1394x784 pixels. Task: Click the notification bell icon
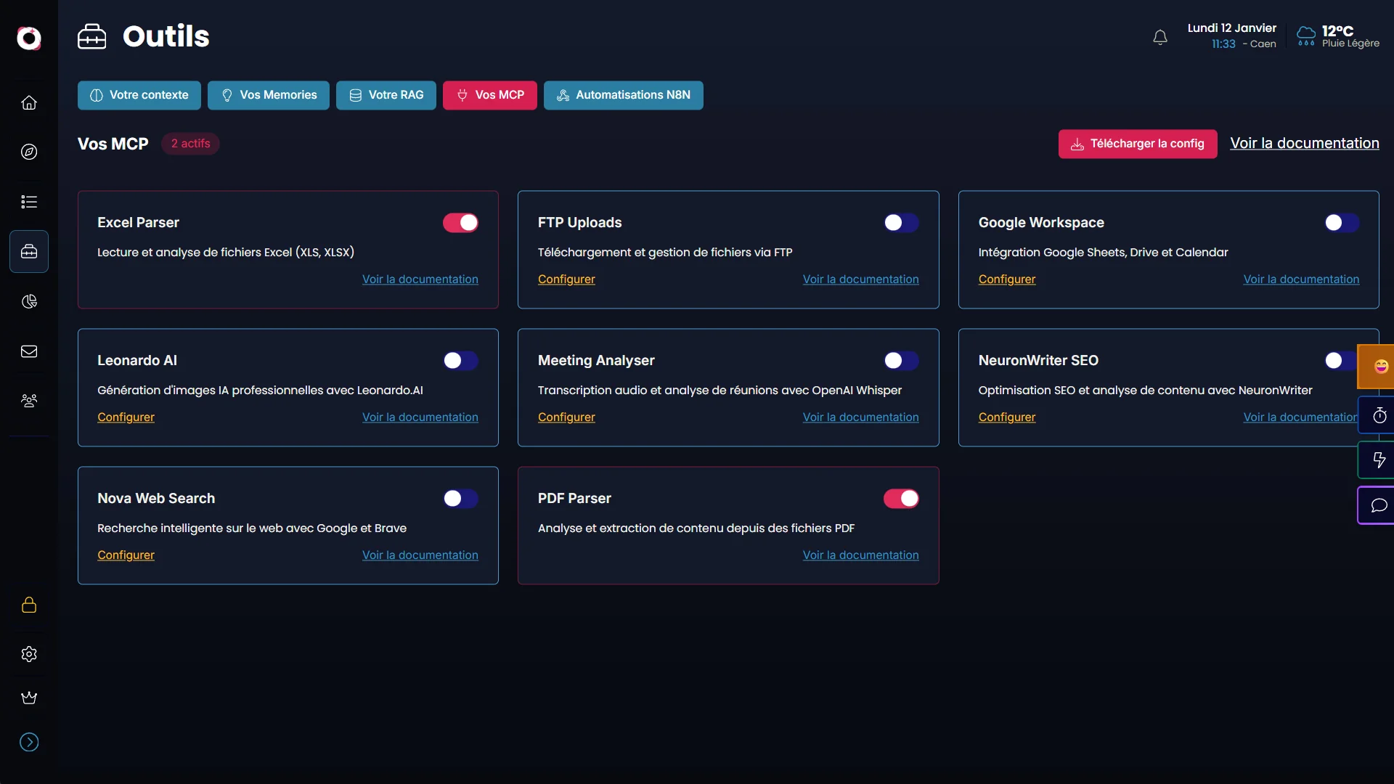1160,37
